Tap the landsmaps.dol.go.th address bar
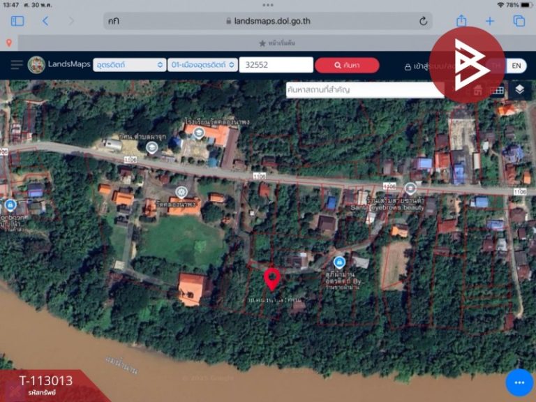Screen dimensions: 536x402 click(x=268, y=21)
